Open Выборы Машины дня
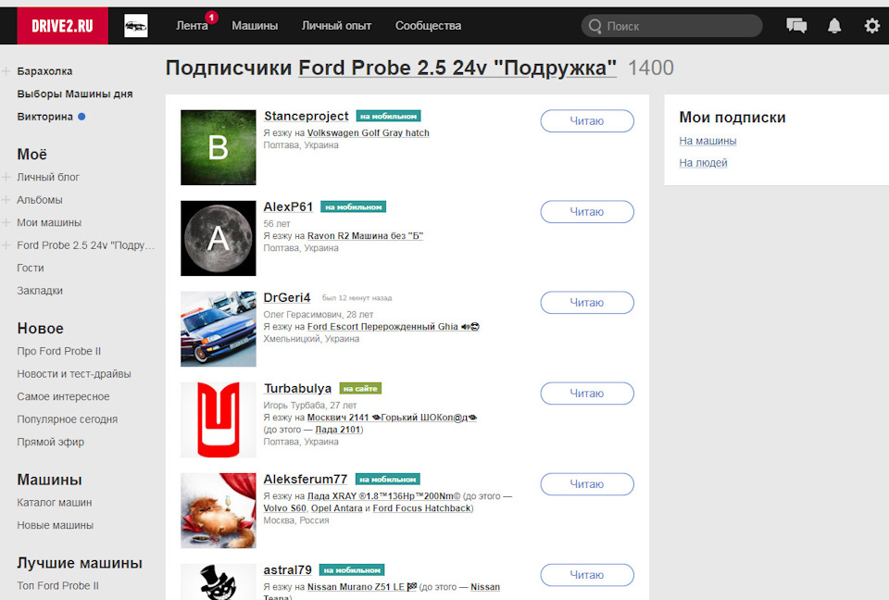The height and width of the screenshot is (600, 889). point(75,94)
